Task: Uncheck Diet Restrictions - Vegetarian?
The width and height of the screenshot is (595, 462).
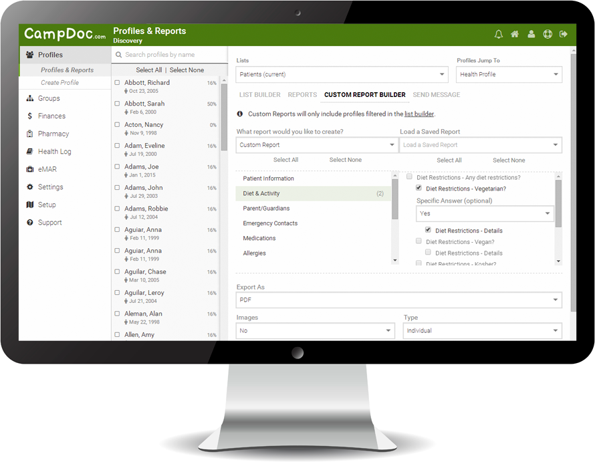Action: coord(419,188)
